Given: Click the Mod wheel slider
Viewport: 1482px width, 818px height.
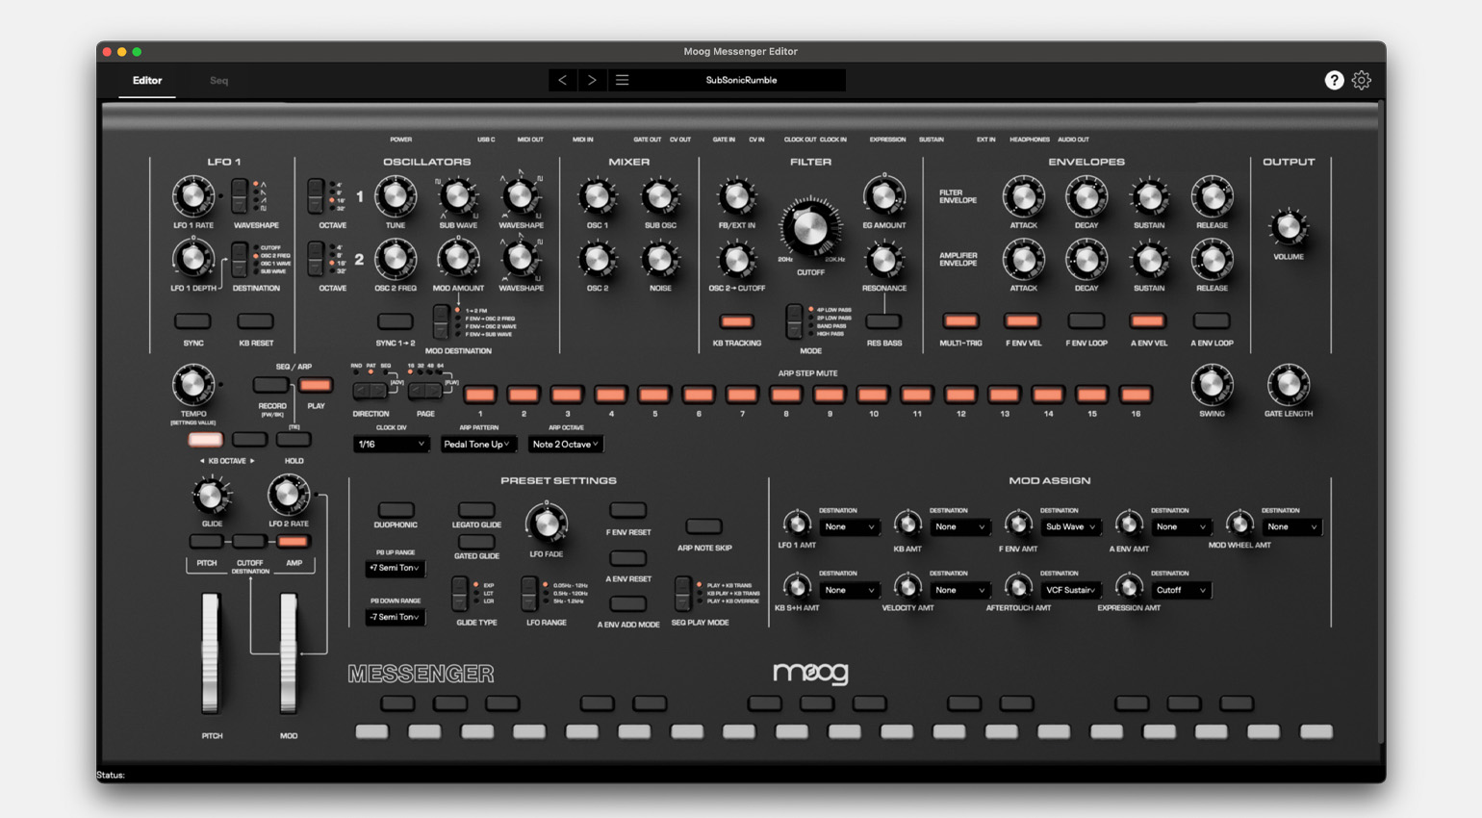Looking at the screenshot, I should click(x=288, y=654).
